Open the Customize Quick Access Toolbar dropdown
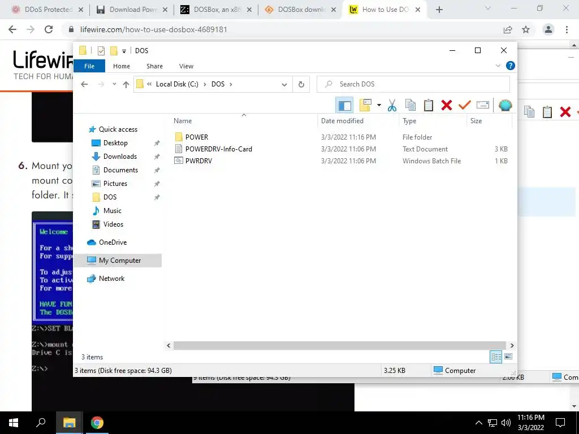Image resolution: width=579 pixels, height=434 pixels. click(124, 51)
